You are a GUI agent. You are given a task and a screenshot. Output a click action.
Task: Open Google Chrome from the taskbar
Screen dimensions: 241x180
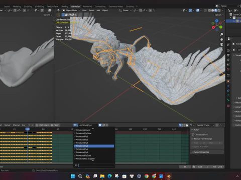(x=147, y=176)
